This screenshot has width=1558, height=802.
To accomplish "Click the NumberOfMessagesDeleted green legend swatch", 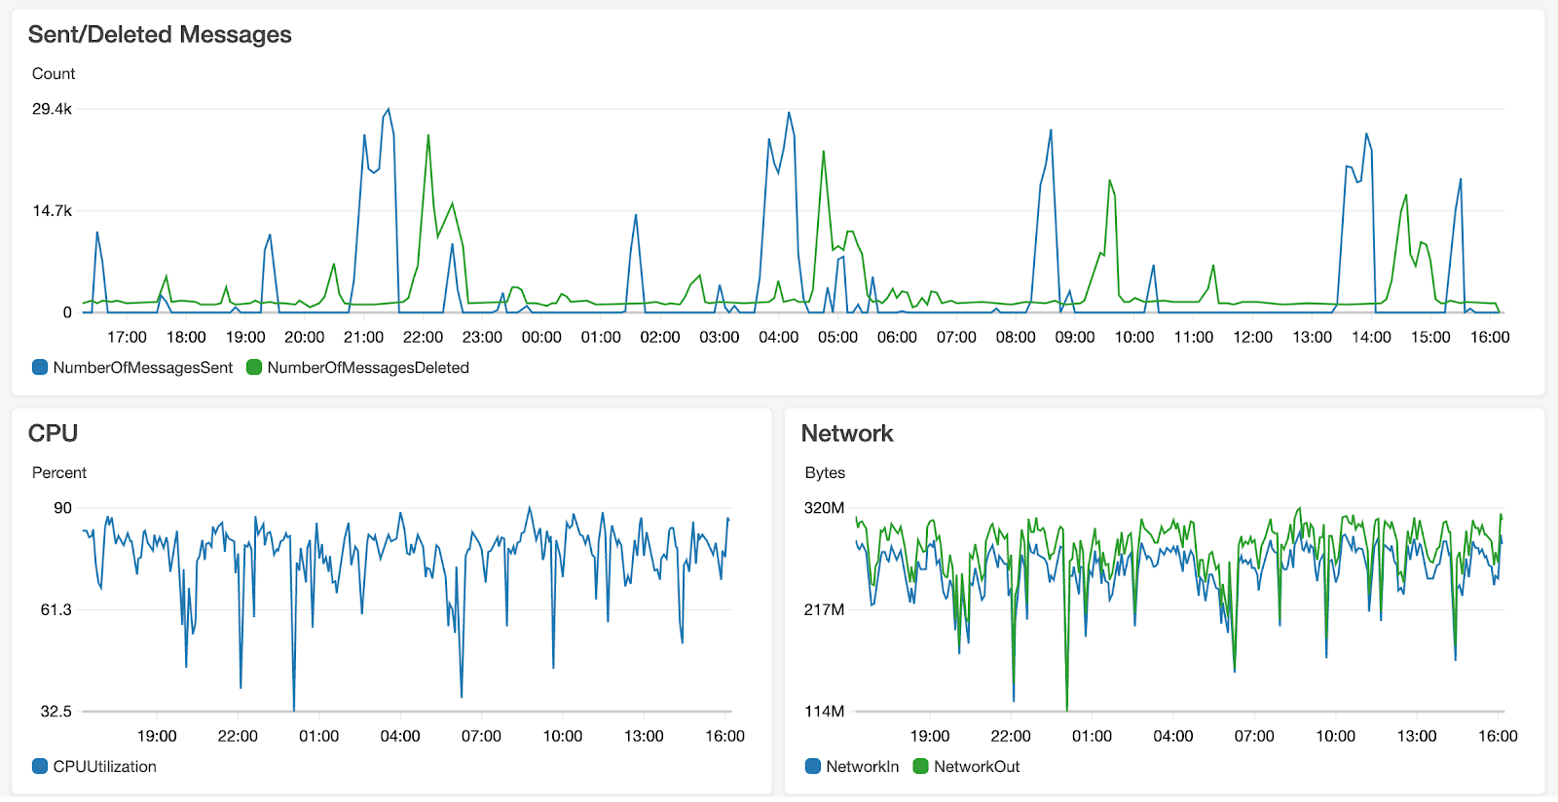I will (x=254, y=367).
